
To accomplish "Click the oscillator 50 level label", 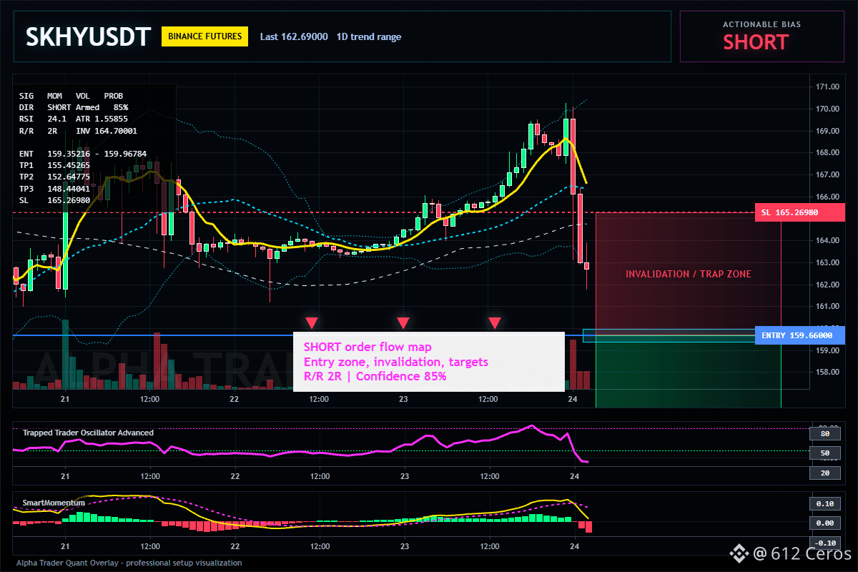I will tap(824, 453).
